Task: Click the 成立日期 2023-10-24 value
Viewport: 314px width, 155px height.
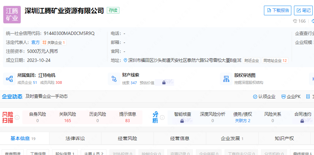Action: click(x=39, y=61)
